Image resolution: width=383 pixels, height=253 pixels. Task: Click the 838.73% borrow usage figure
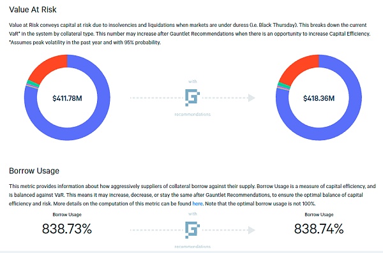[x=67, y=229]
